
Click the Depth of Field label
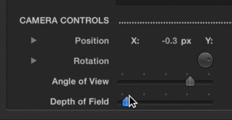point(79,102)
